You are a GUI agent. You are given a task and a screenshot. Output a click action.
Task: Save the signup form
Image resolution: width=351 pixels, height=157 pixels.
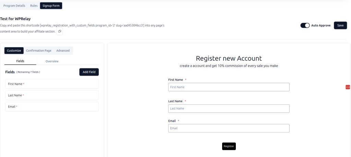point(340,25)
